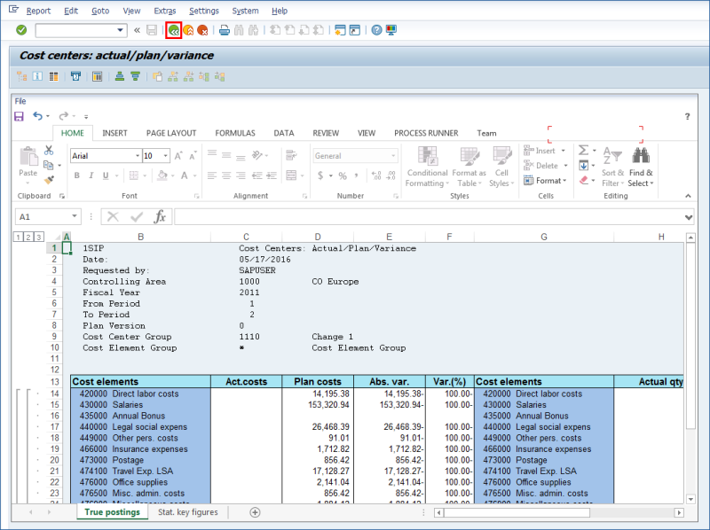
Task: Expand the Name Box dropdown for A1
Action: pyautogui.click(x=75, y=216)
